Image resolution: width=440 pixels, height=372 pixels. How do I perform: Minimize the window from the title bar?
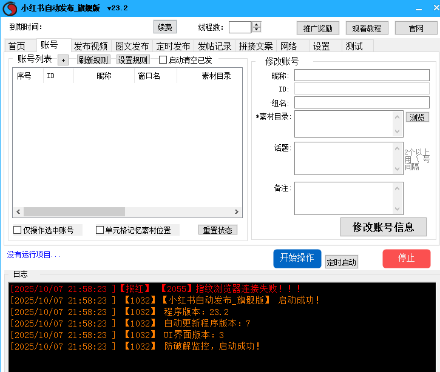click(419, 9)
